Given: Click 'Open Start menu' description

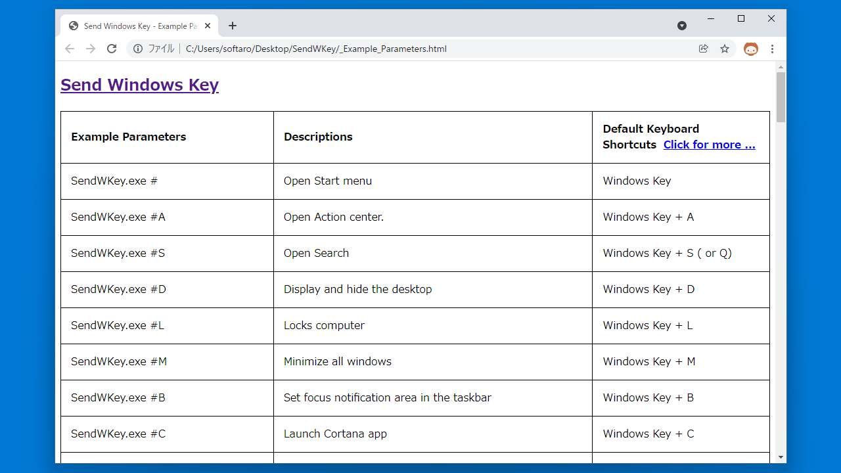Looking at the screenshot, I should coord(328,181).
